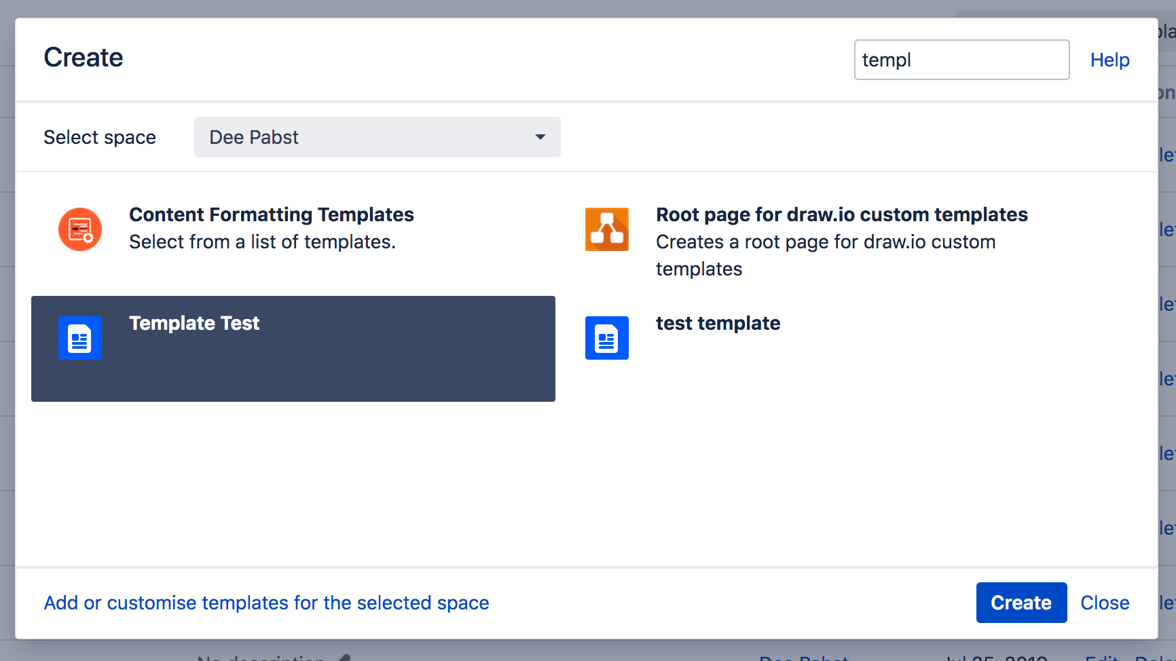Choose Root page for draw.io custom templates
Viewport: 1176px width, 661px height.
(x=841, y=214)
